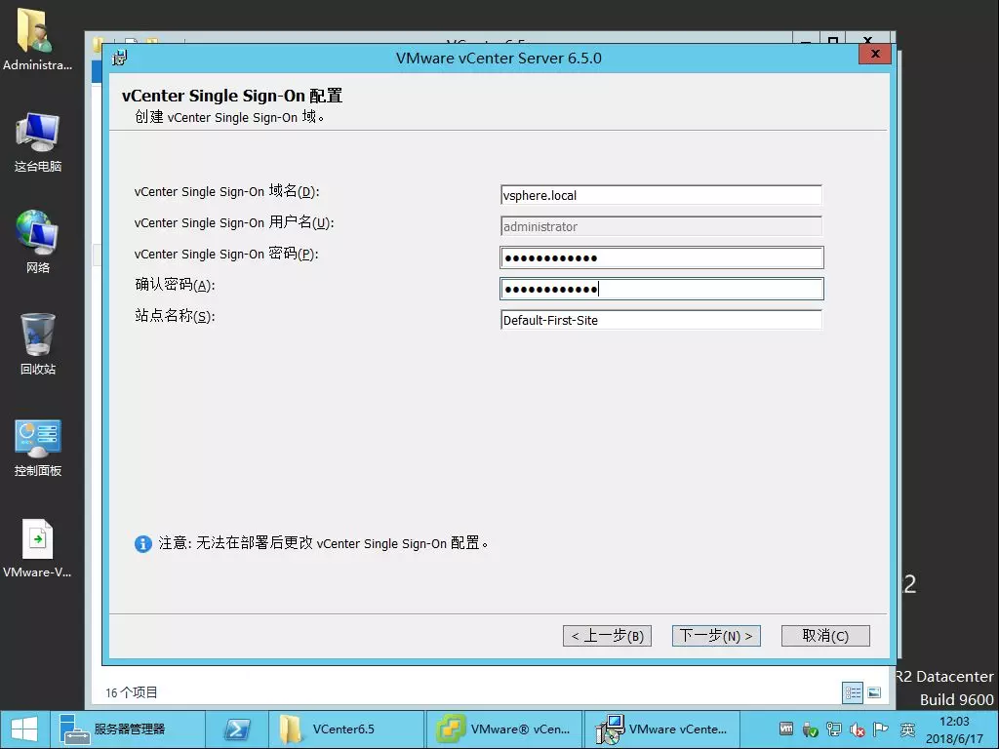999x749 pixels.
Task: Open the VMware-V... file on the desktop
Action: 37,548
